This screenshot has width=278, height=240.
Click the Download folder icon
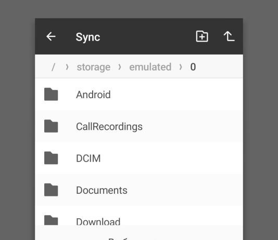[x=51, y=220]
